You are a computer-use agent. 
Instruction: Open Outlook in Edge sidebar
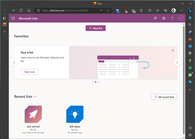[190, 46]
